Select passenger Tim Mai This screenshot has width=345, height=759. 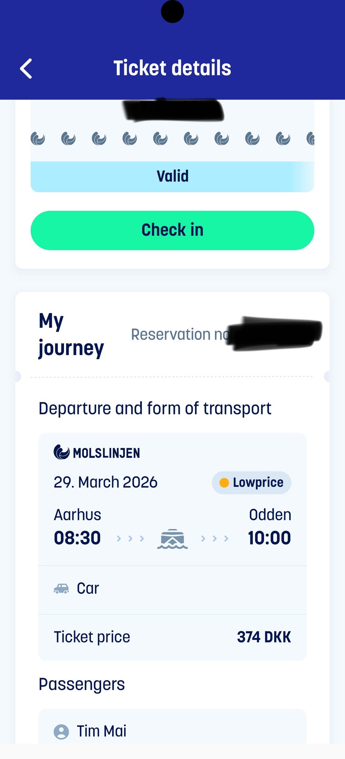[102, 731]
